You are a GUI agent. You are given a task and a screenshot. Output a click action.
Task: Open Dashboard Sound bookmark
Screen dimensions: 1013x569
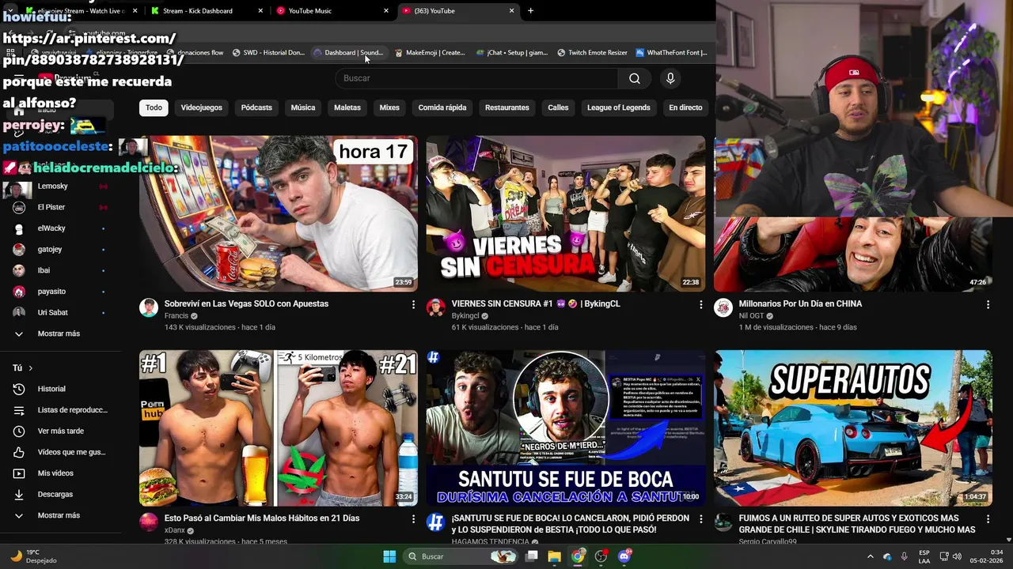(x=348, y=53)
